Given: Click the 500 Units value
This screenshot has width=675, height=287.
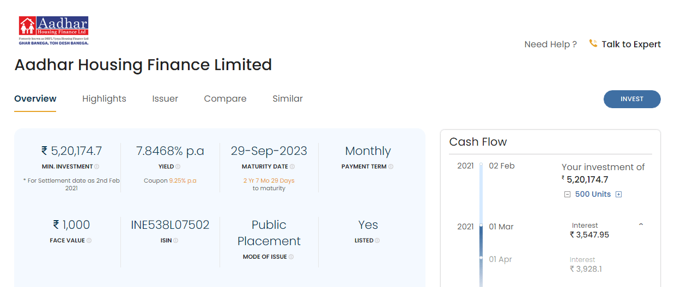Looking at the screenshot, I should pos(593,194).
